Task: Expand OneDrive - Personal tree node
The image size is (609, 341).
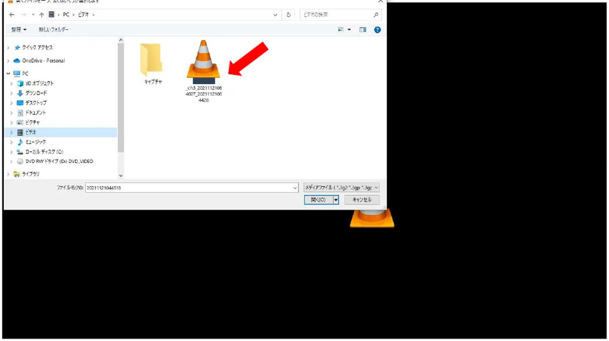Action: pyautogui.click(x=8, y=60)
